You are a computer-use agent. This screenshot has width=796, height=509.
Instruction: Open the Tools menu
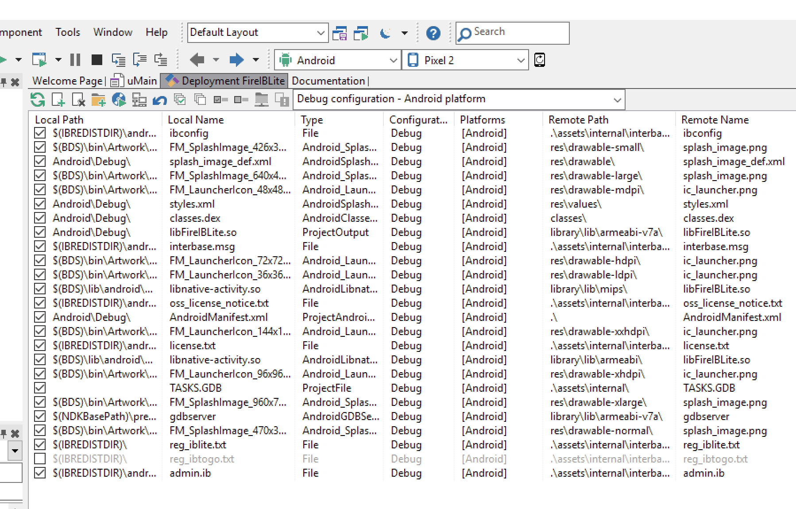tap(68, 32)
